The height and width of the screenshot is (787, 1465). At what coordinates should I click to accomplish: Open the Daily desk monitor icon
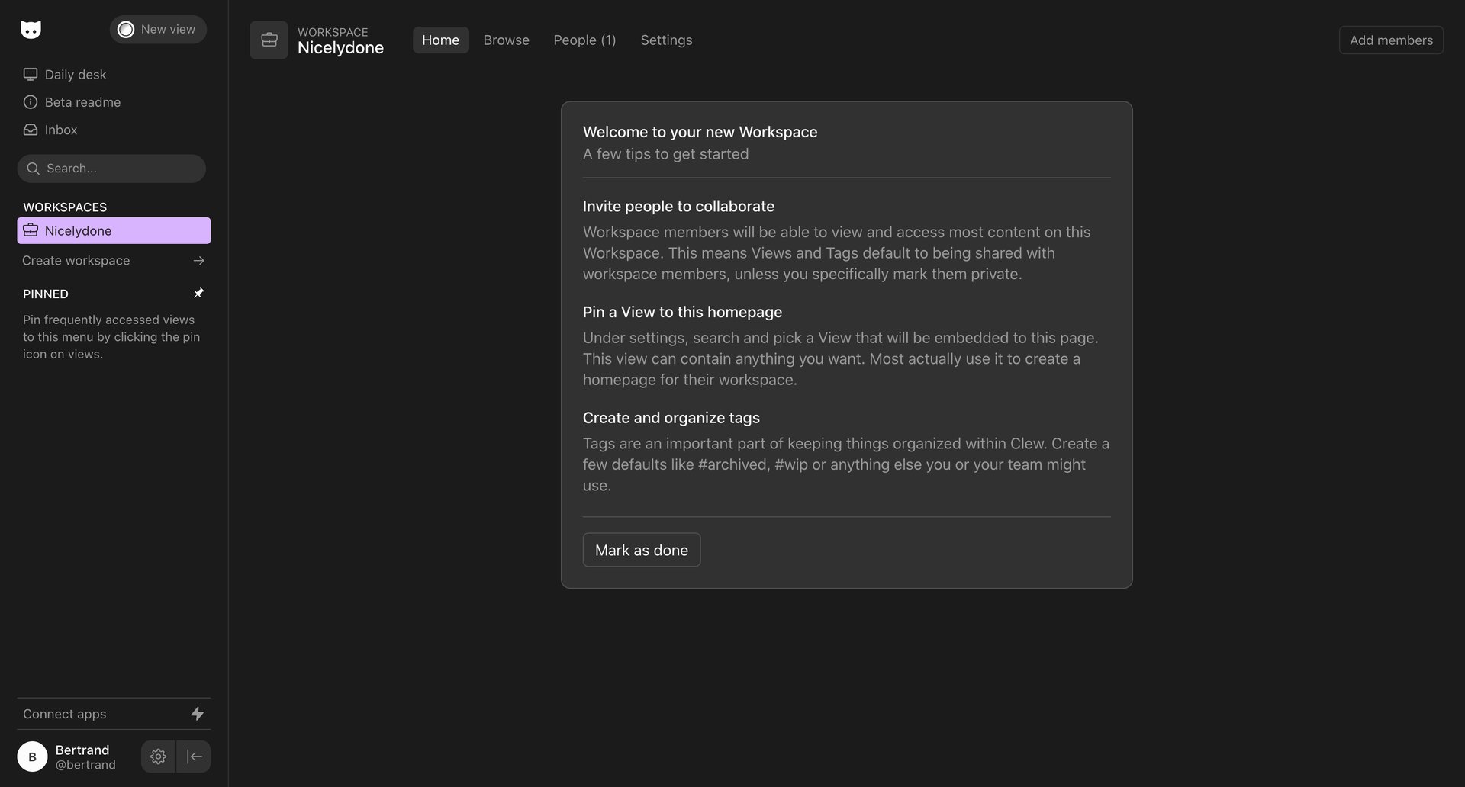pos(30,74)
